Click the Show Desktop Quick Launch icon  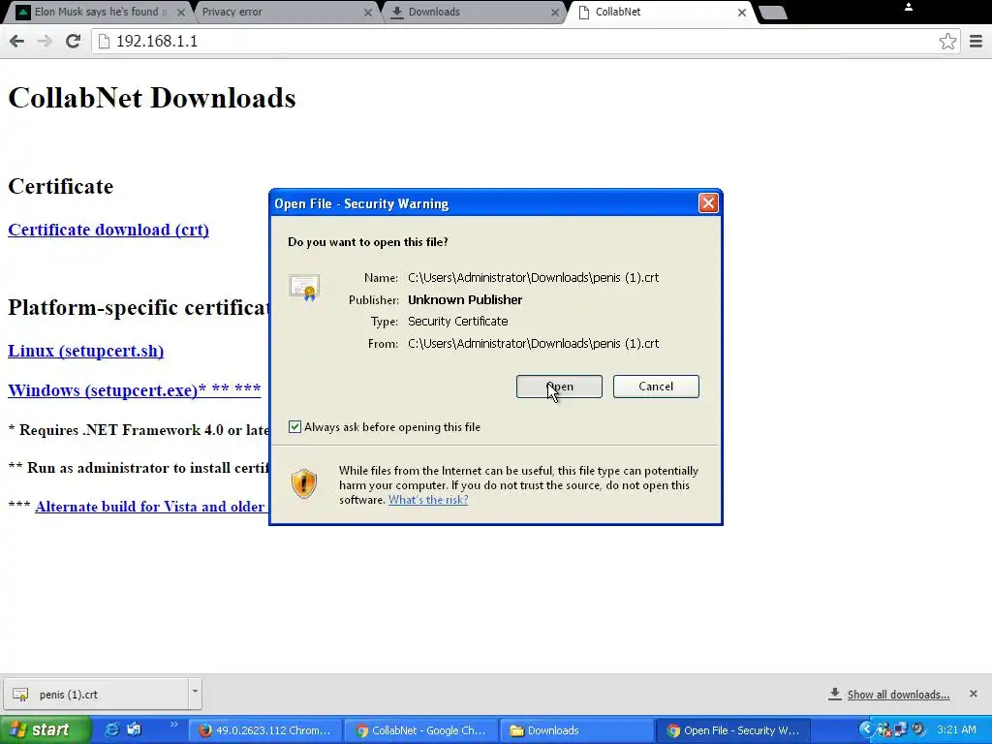pyautogui.click(x=134, y=729)
